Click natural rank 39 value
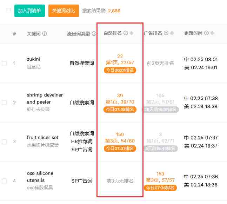 tap(120, 96)
